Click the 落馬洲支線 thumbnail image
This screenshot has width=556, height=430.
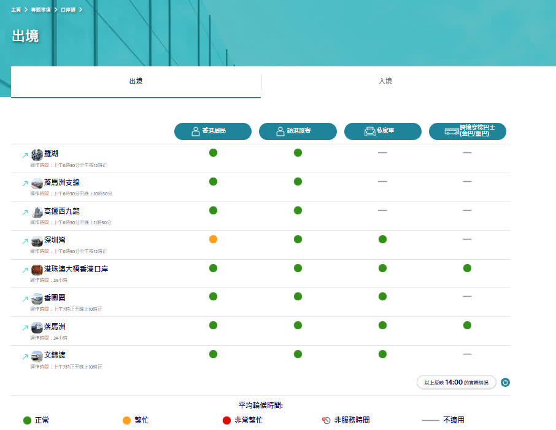37,182
